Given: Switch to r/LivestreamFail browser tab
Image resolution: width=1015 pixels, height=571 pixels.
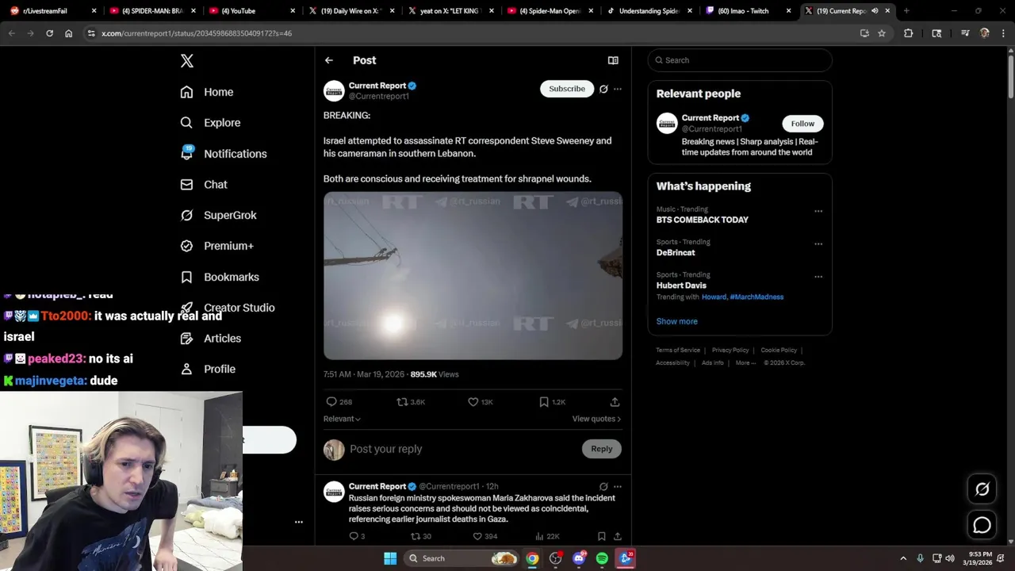Looking at the screenshot, I should 54,11.
